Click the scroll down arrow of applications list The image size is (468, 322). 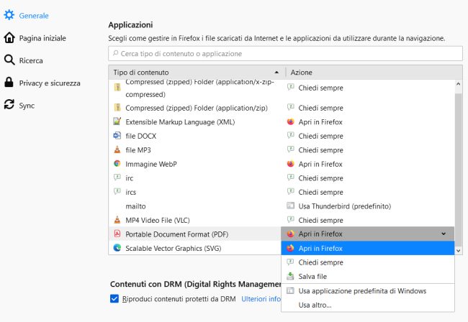tap(458, 251)
